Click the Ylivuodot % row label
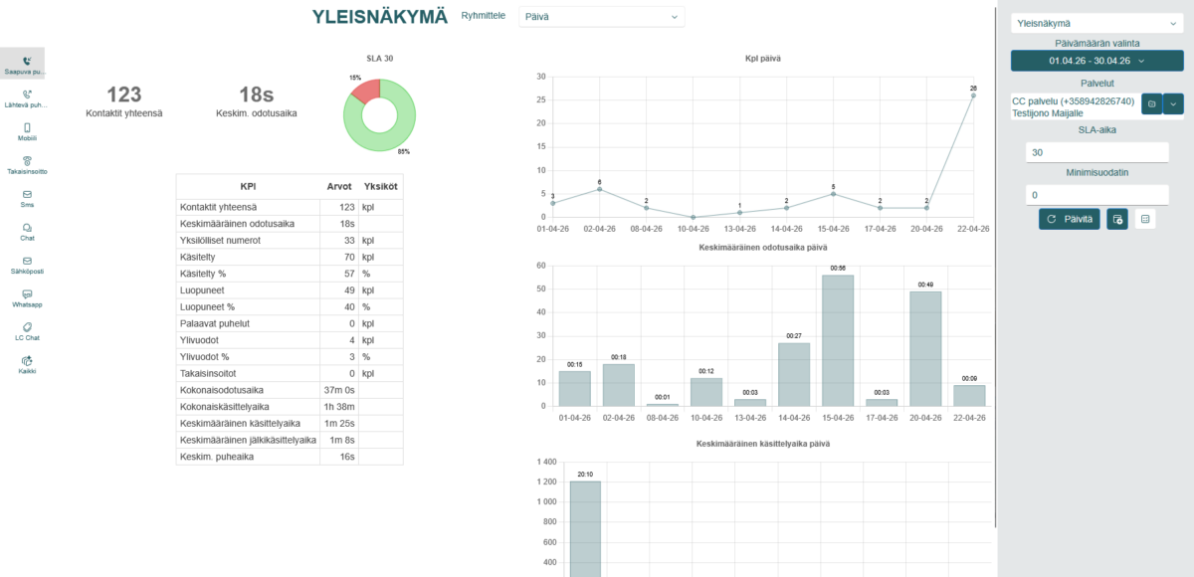 [x=204, y=356]
